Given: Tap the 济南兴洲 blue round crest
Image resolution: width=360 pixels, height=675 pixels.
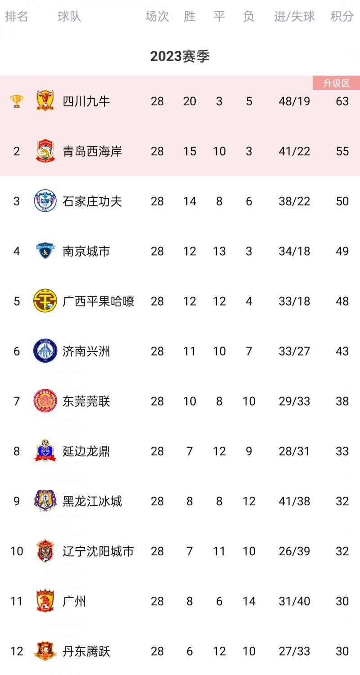Looking at the screenshot, I should pos(45,351).
